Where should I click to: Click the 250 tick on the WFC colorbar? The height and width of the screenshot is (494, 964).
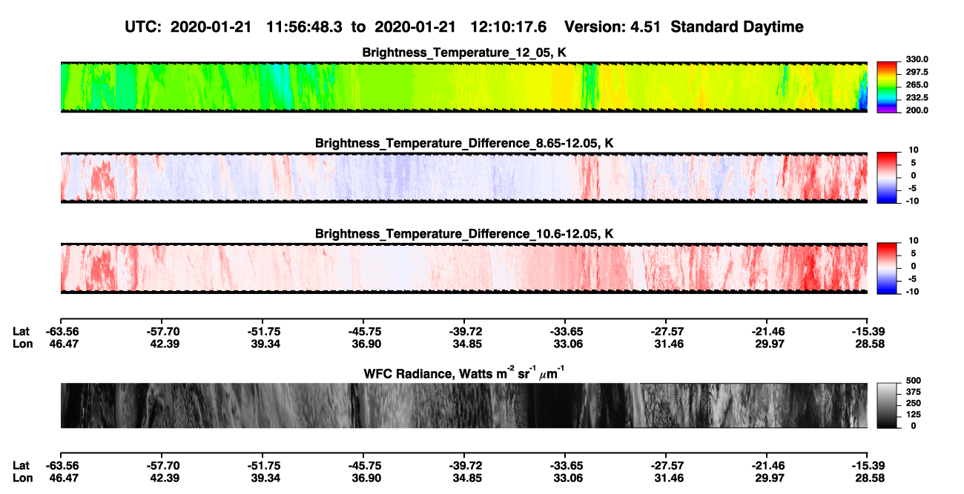click(913, 403)
